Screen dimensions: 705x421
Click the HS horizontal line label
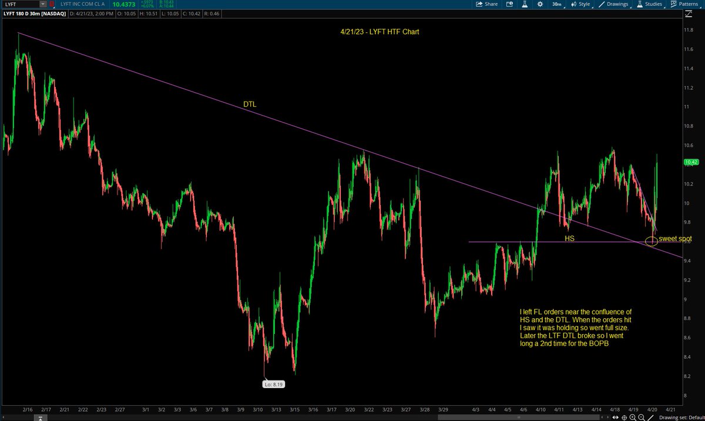coord(569,238)
